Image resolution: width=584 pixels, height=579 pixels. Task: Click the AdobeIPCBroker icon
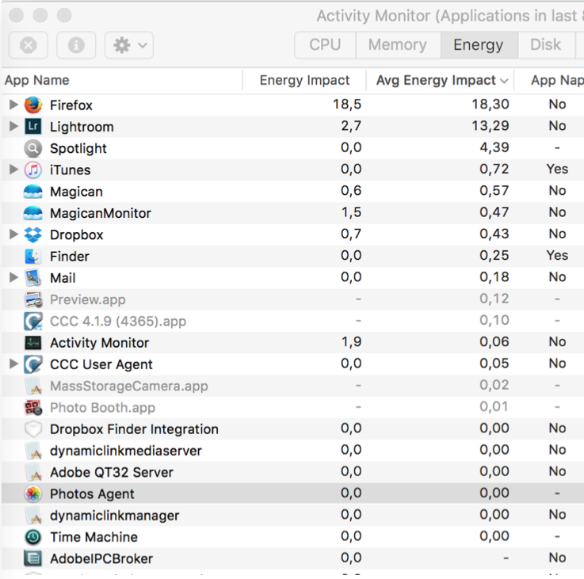(x=33, y=558)
